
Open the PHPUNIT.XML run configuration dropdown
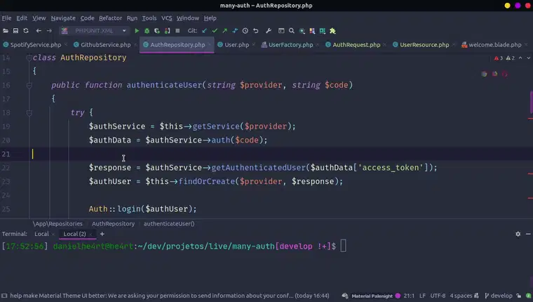[x=94, y=31]
